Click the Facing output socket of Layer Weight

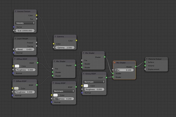[36, 46]
